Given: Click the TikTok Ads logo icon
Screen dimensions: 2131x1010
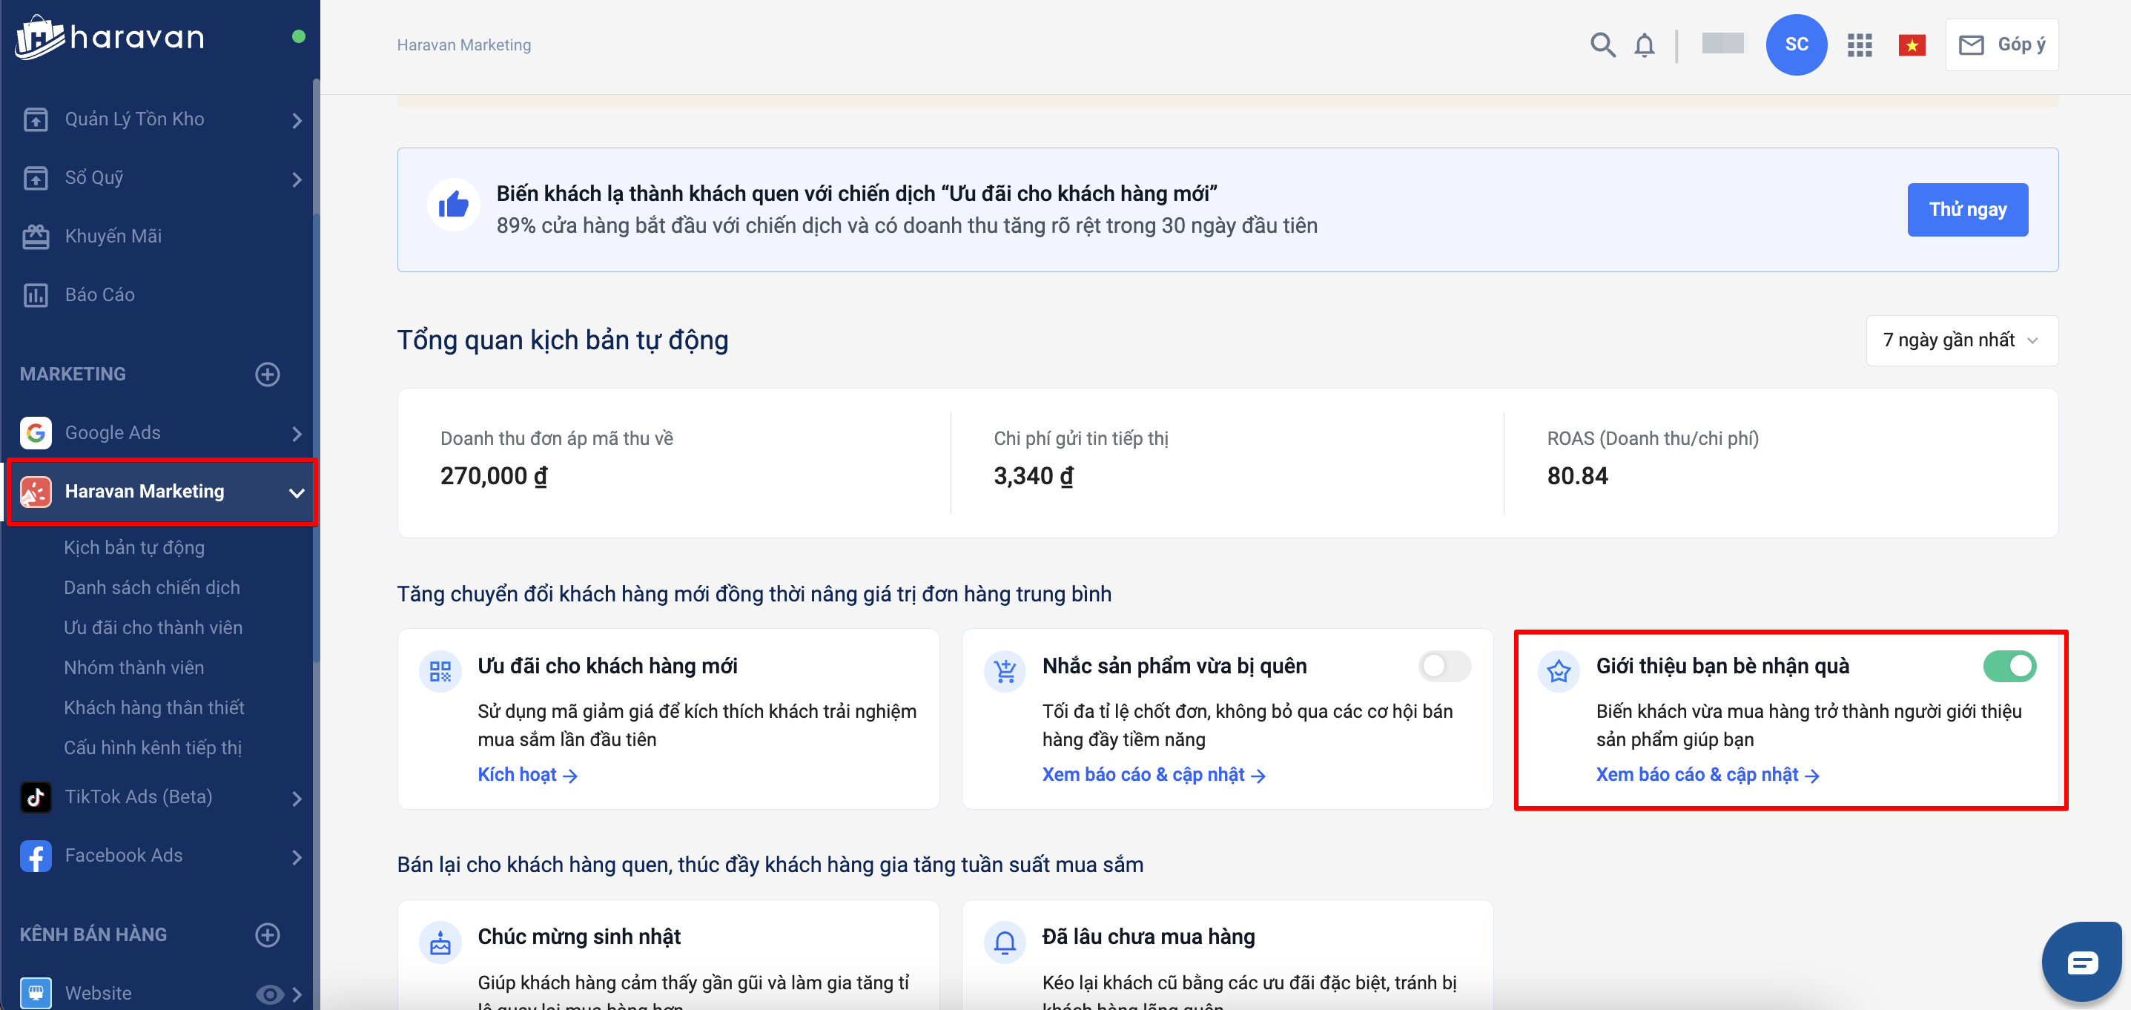Looking at the screenshot, I should pos(36,797).
